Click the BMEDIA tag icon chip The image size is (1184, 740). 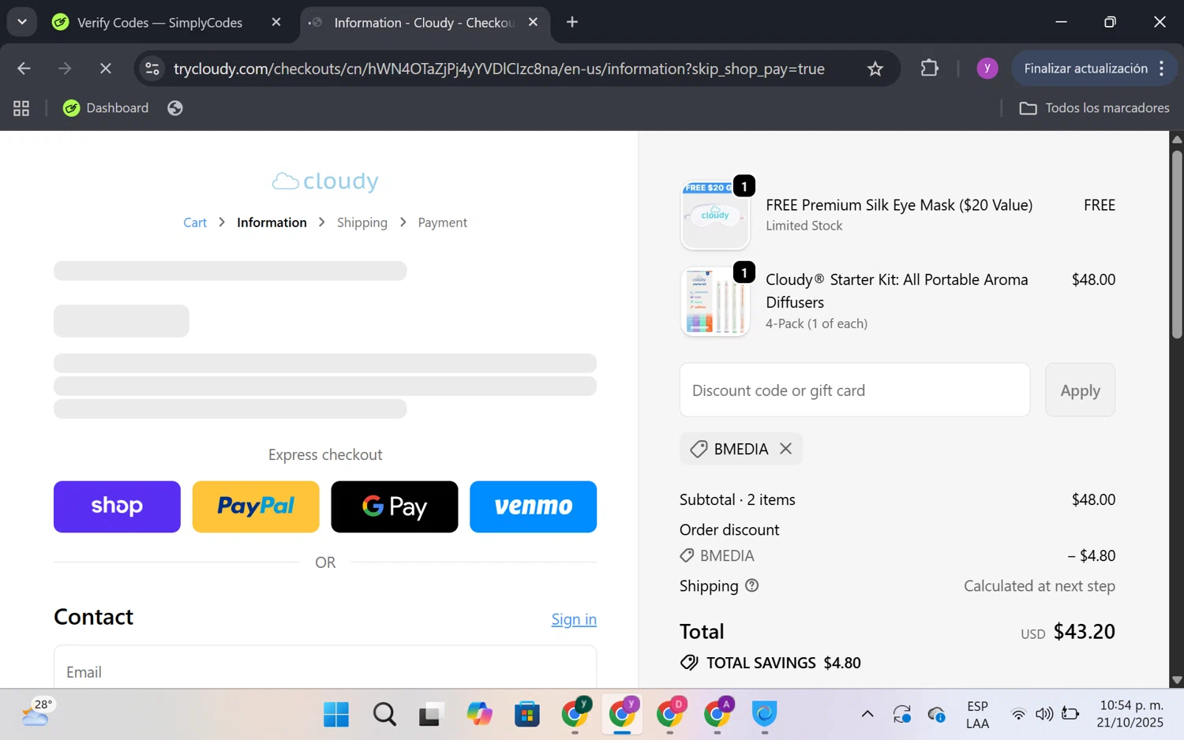point(699,449)
